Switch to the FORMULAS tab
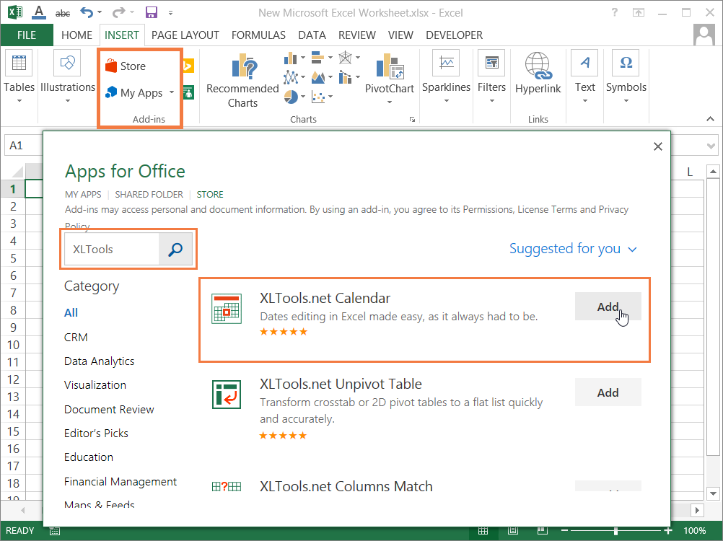 [x=258, y=35]
